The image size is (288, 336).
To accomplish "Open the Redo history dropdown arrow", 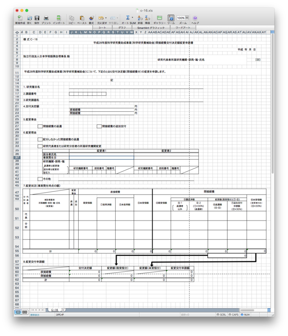I will (x=117, y=18).
